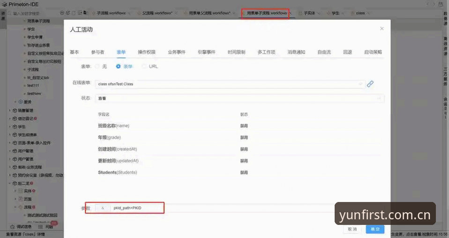Expand the 服务 tree node

[15, 102]
